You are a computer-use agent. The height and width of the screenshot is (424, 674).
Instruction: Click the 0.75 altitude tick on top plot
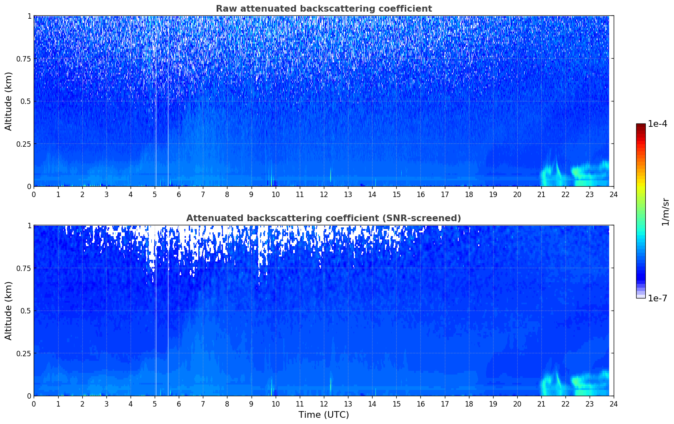click(23, 59)
